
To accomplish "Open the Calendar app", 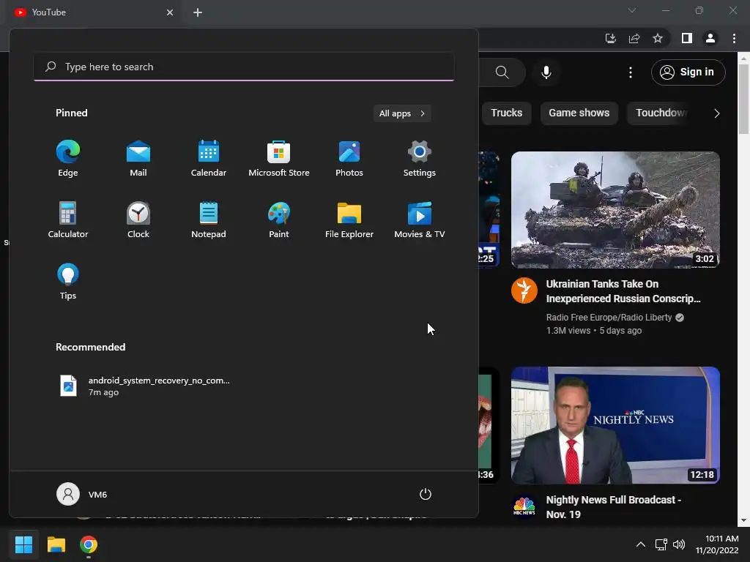I will click(209, 159).
